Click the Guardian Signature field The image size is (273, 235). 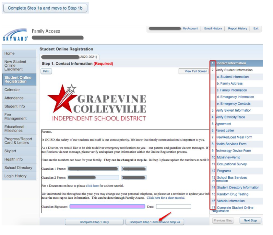107,207
